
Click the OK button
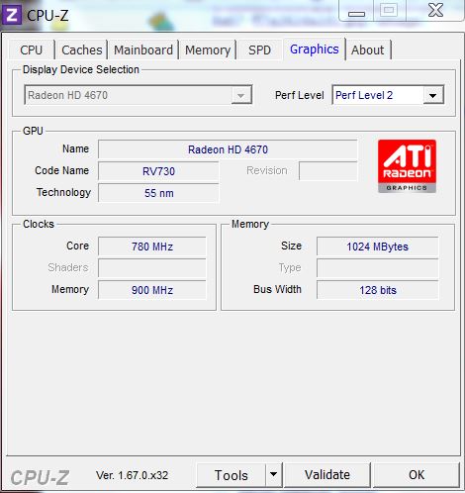tap(417, 475)
